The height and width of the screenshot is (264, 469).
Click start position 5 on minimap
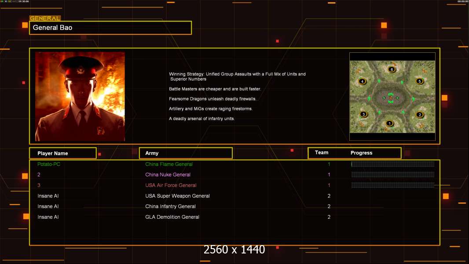click(419, 81)
